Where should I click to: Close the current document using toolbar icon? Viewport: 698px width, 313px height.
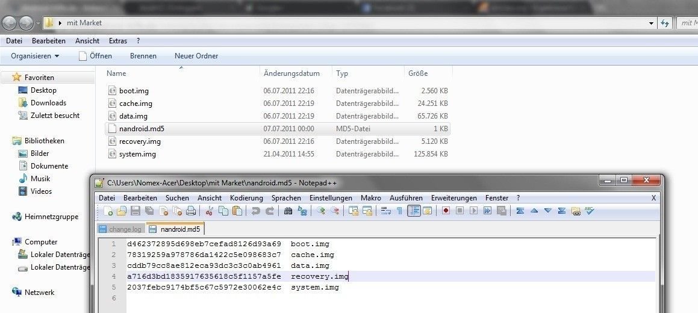pos(164,211)
